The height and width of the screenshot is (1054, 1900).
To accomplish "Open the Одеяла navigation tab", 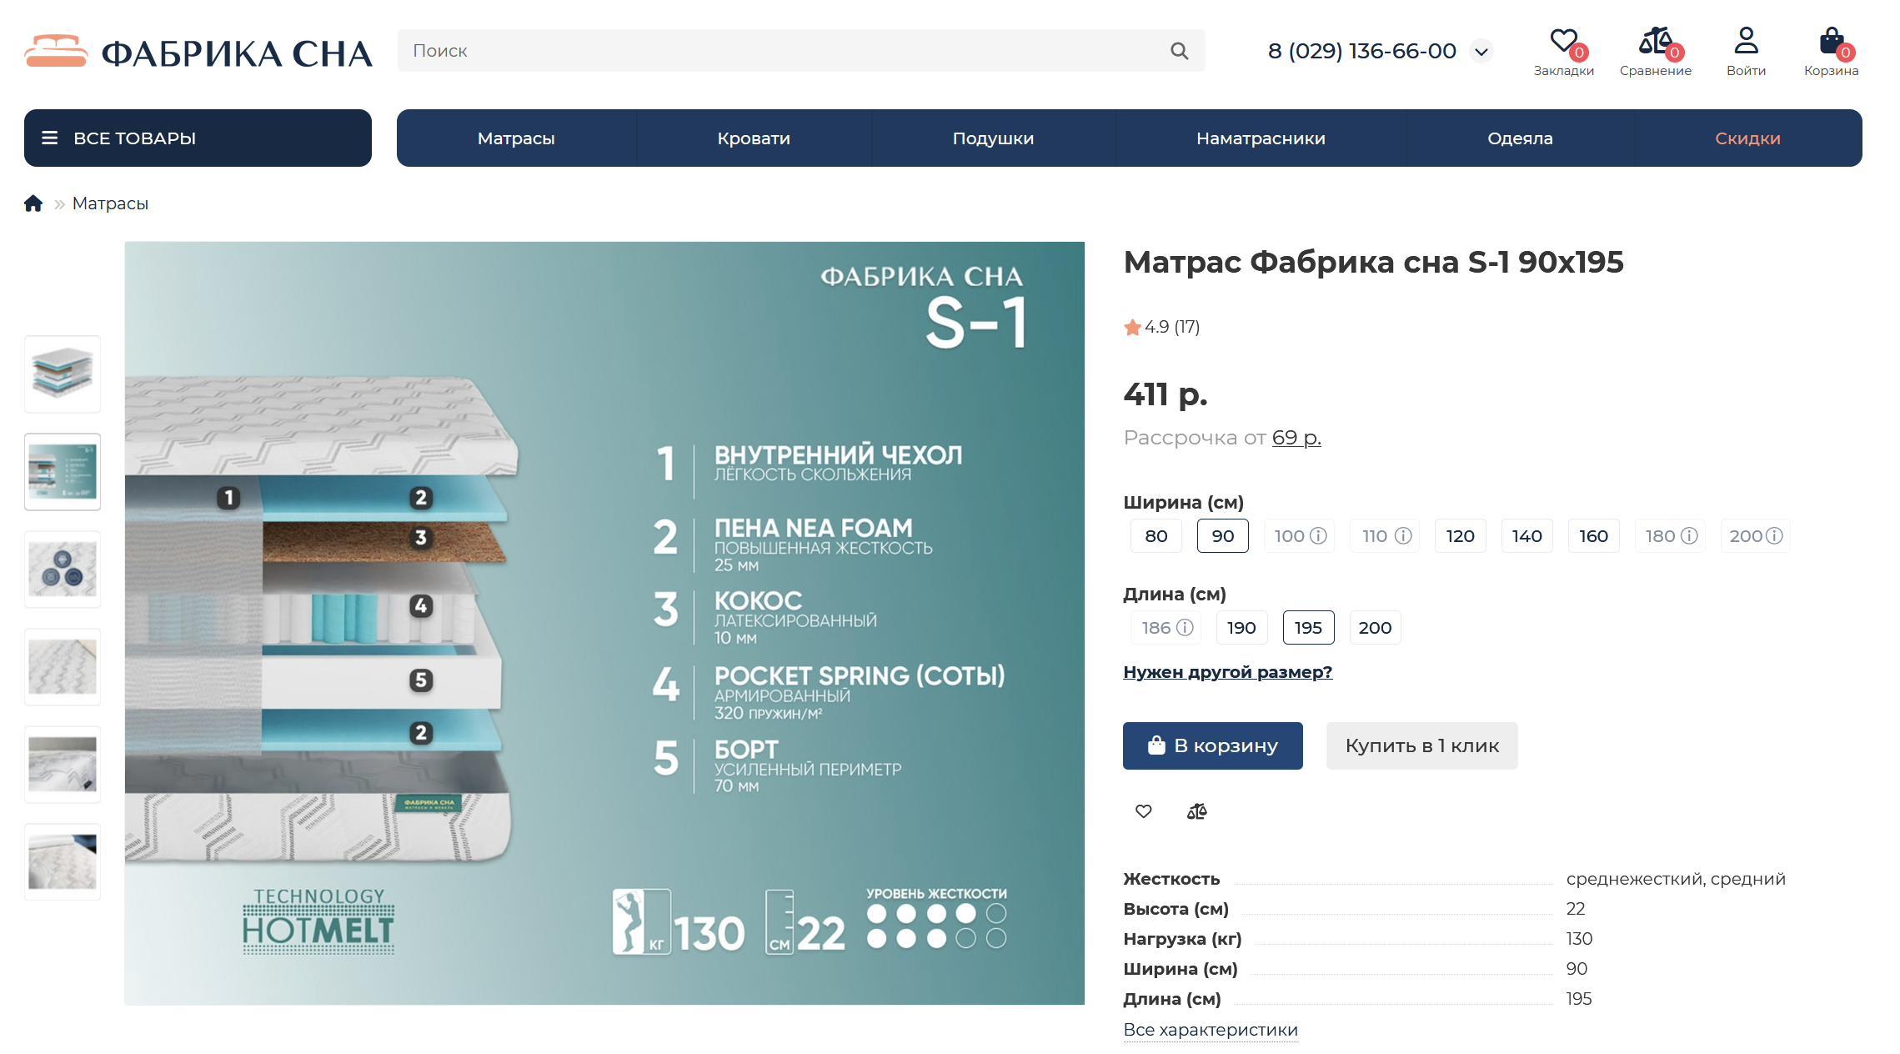I will (1521, 138).
